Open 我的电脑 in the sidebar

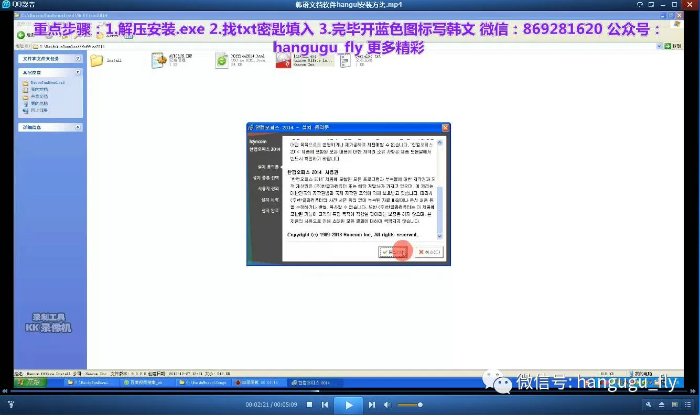tap(39, 103)
